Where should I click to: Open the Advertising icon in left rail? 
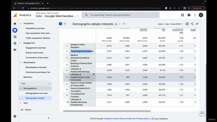(15, 43)
